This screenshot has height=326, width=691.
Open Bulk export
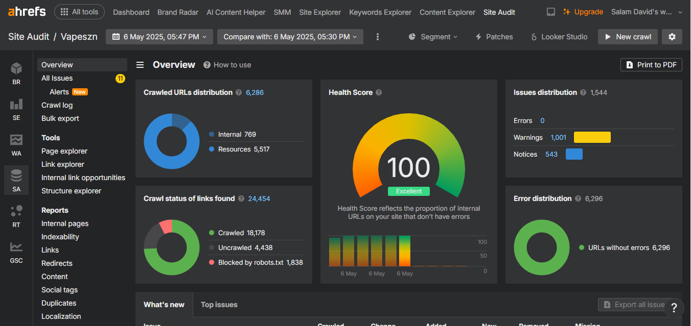(60, 118)
